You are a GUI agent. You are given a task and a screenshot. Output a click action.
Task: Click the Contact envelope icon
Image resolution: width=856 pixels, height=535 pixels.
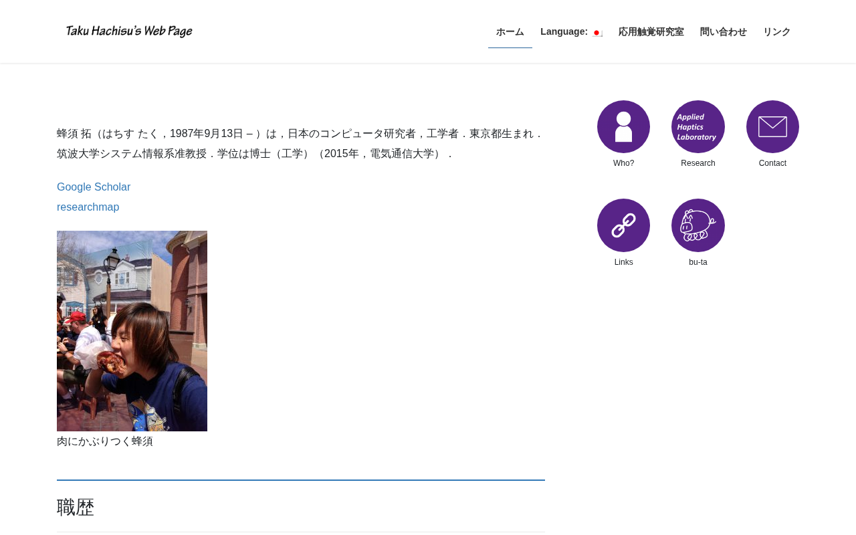pyautogui.click(x=772, y=127)
